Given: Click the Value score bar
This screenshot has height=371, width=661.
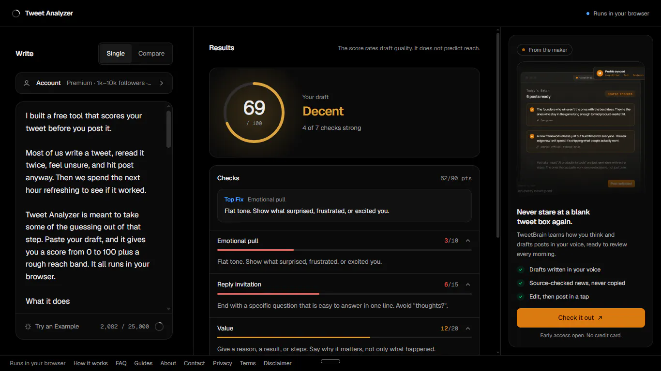Looking at the screenshot, I should 345,337.
